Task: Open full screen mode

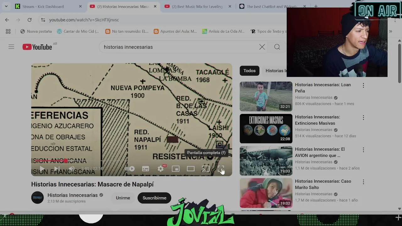Action: click(x=221, y=169)
